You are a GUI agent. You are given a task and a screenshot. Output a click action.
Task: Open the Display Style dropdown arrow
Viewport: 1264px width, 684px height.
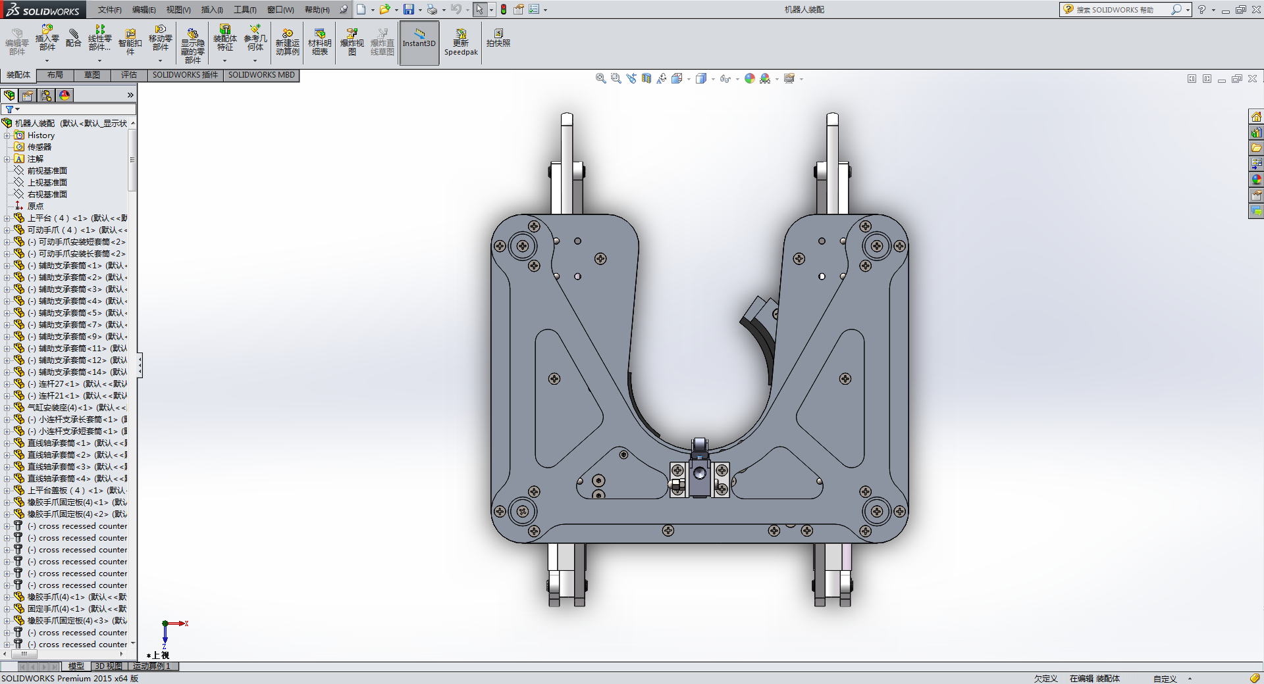coord(713,79)
